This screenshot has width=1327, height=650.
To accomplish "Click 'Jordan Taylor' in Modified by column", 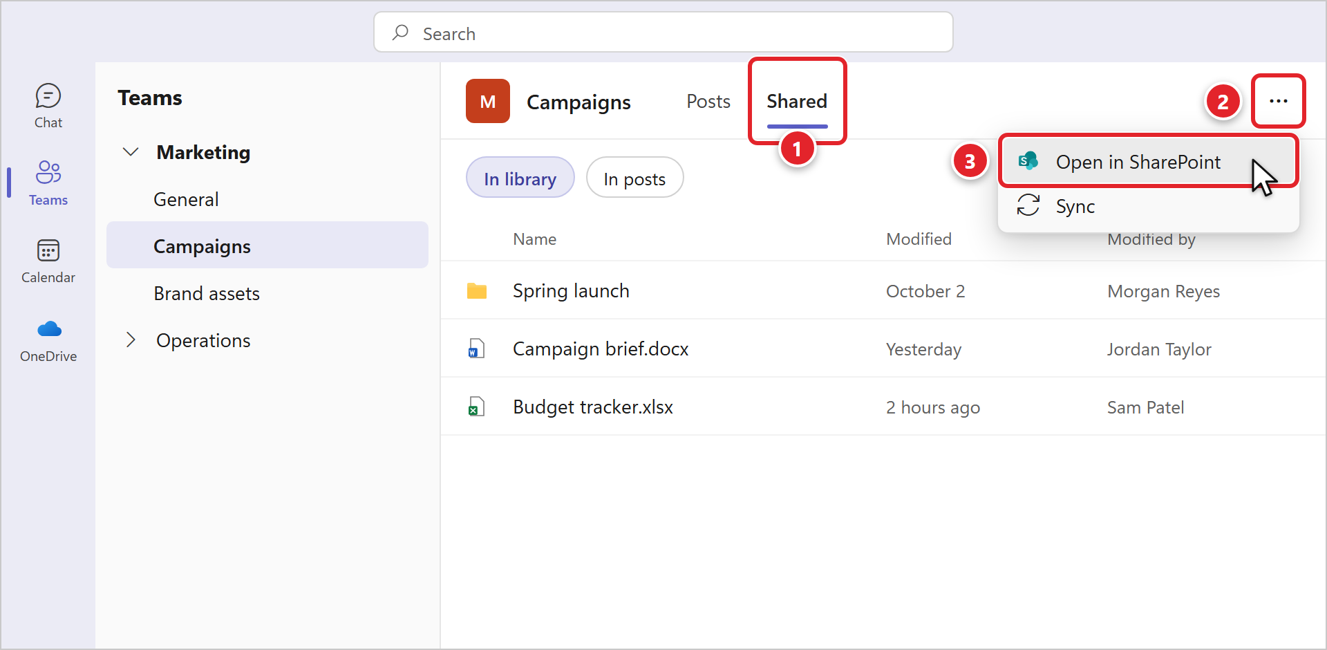I will point(1159,349).
